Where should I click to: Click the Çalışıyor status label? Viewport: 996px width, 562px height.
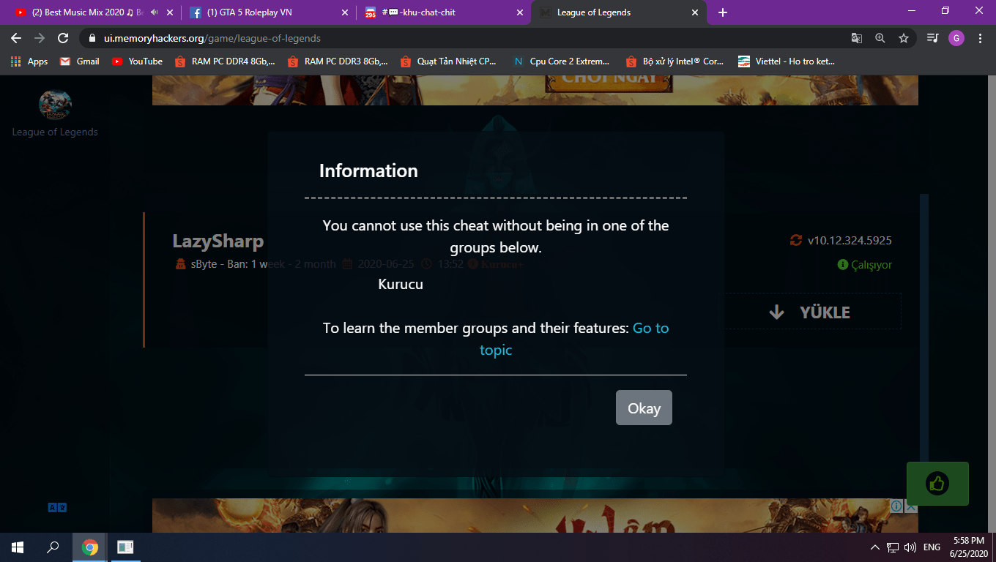(871, 265)
